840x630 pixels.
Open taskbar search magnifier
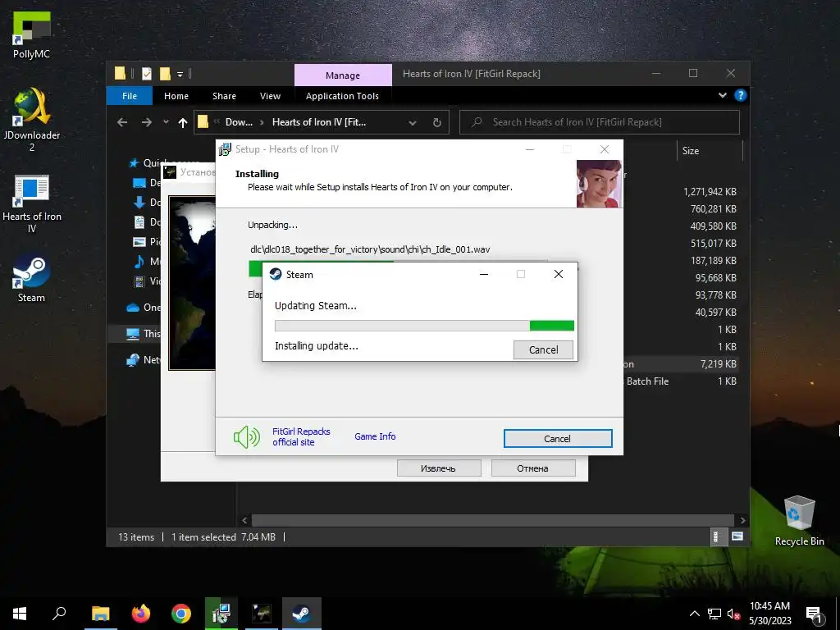[59, 614]
